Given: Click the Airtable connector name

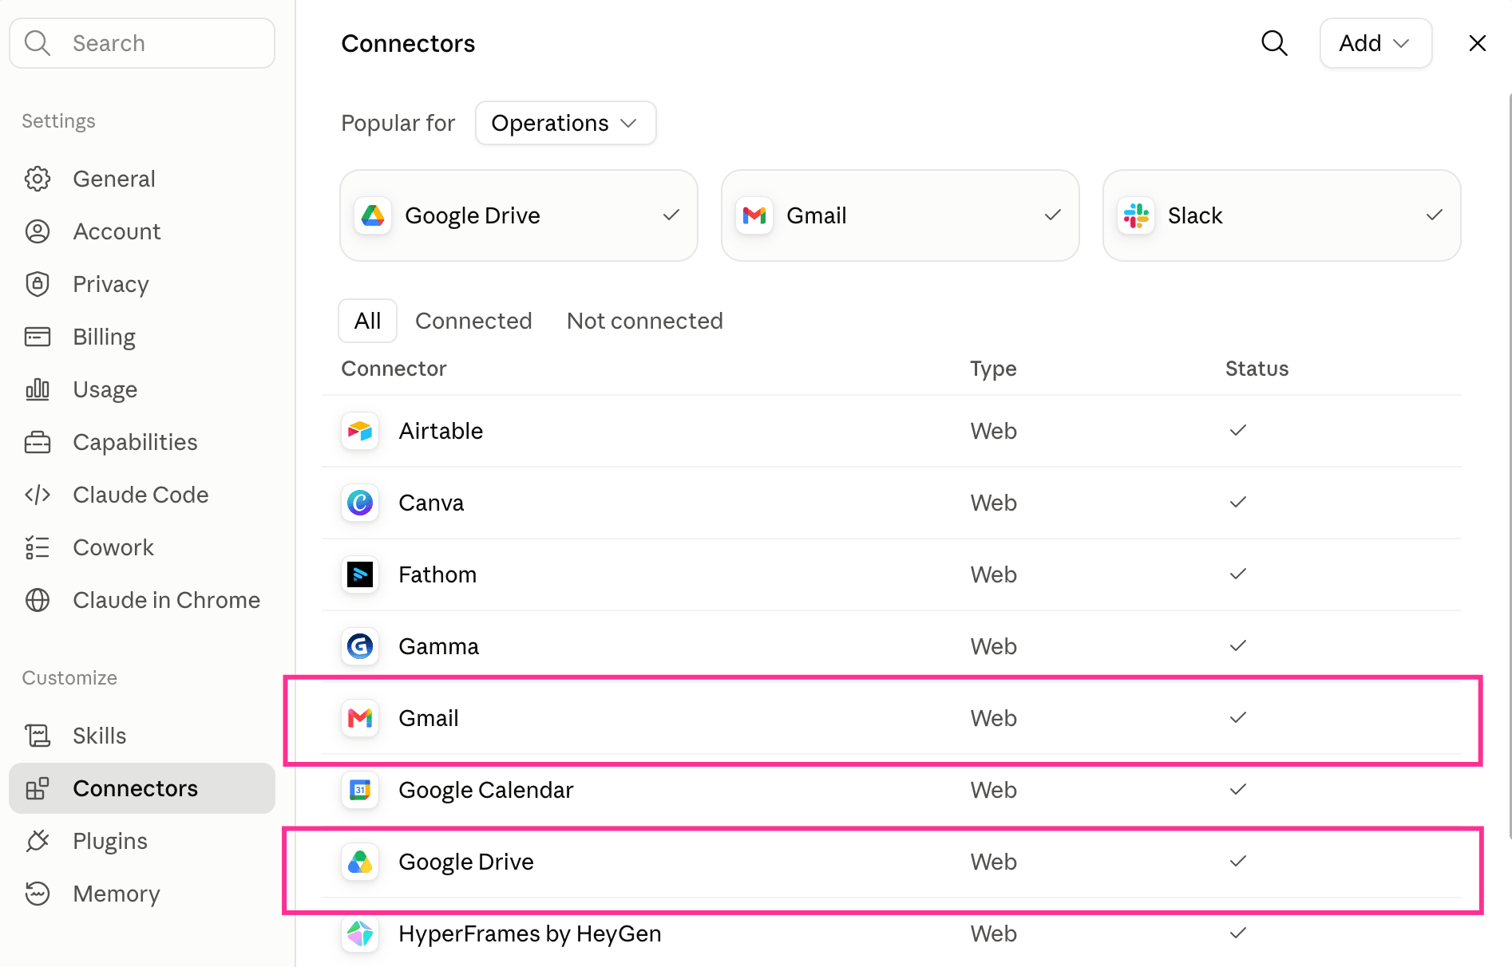Looking at the screenshot, I should coord(441,431).
